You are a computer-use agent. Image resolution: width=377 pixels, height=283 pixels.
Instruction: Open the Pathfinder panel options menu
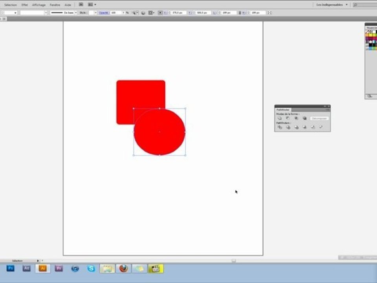coord(328,110)
